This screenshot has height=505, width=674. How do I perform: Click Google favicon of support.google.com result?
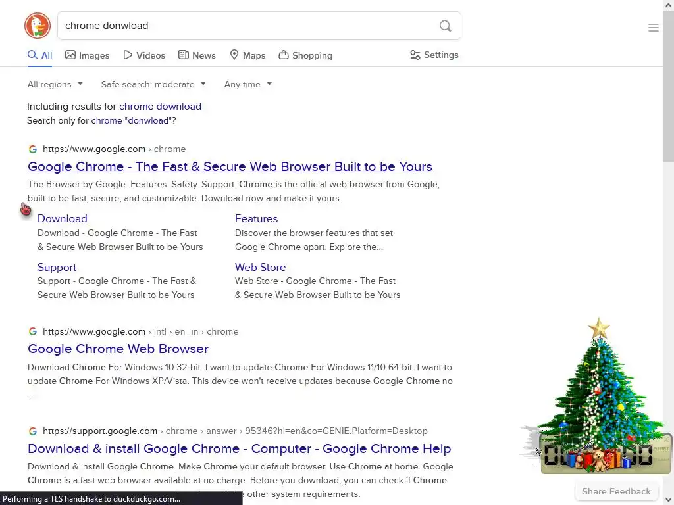[33, 431]
